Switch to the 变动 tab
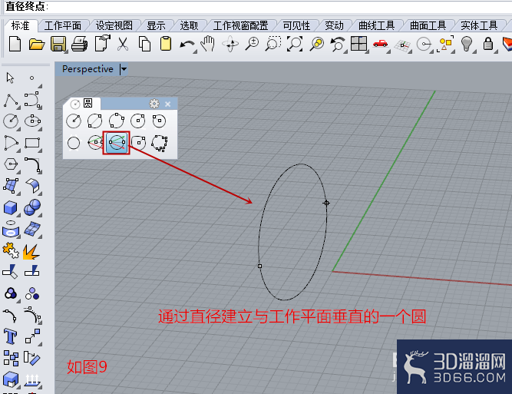Image resolution: width=512 pixels, height=394 pixels. 335,25
